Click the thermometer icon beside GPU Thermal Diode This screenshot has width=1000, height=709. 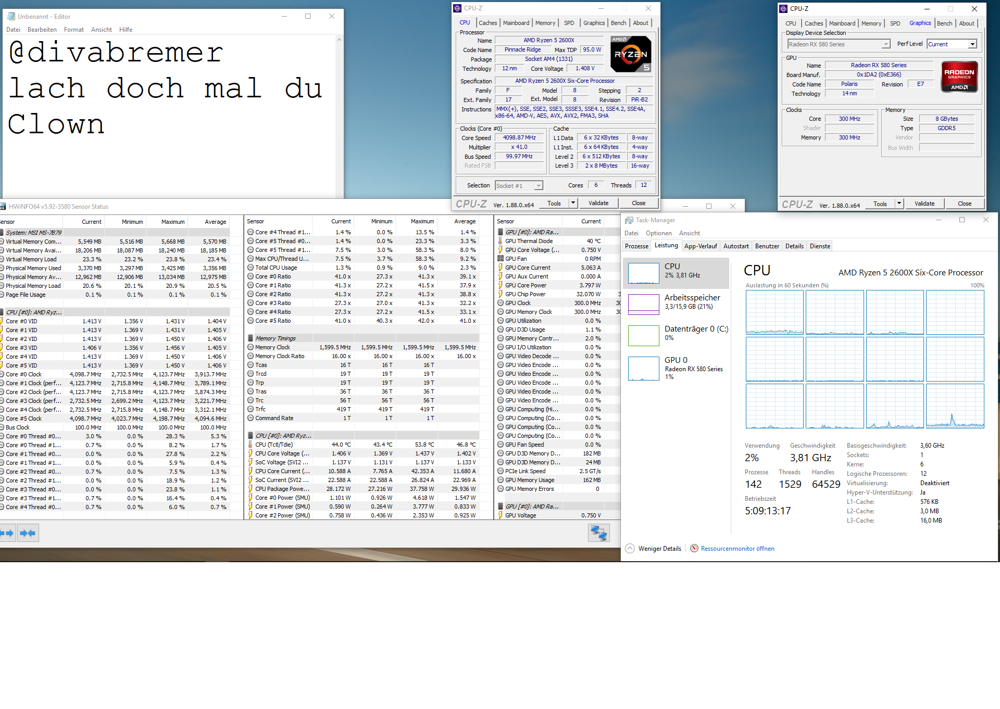click(501, 241)
